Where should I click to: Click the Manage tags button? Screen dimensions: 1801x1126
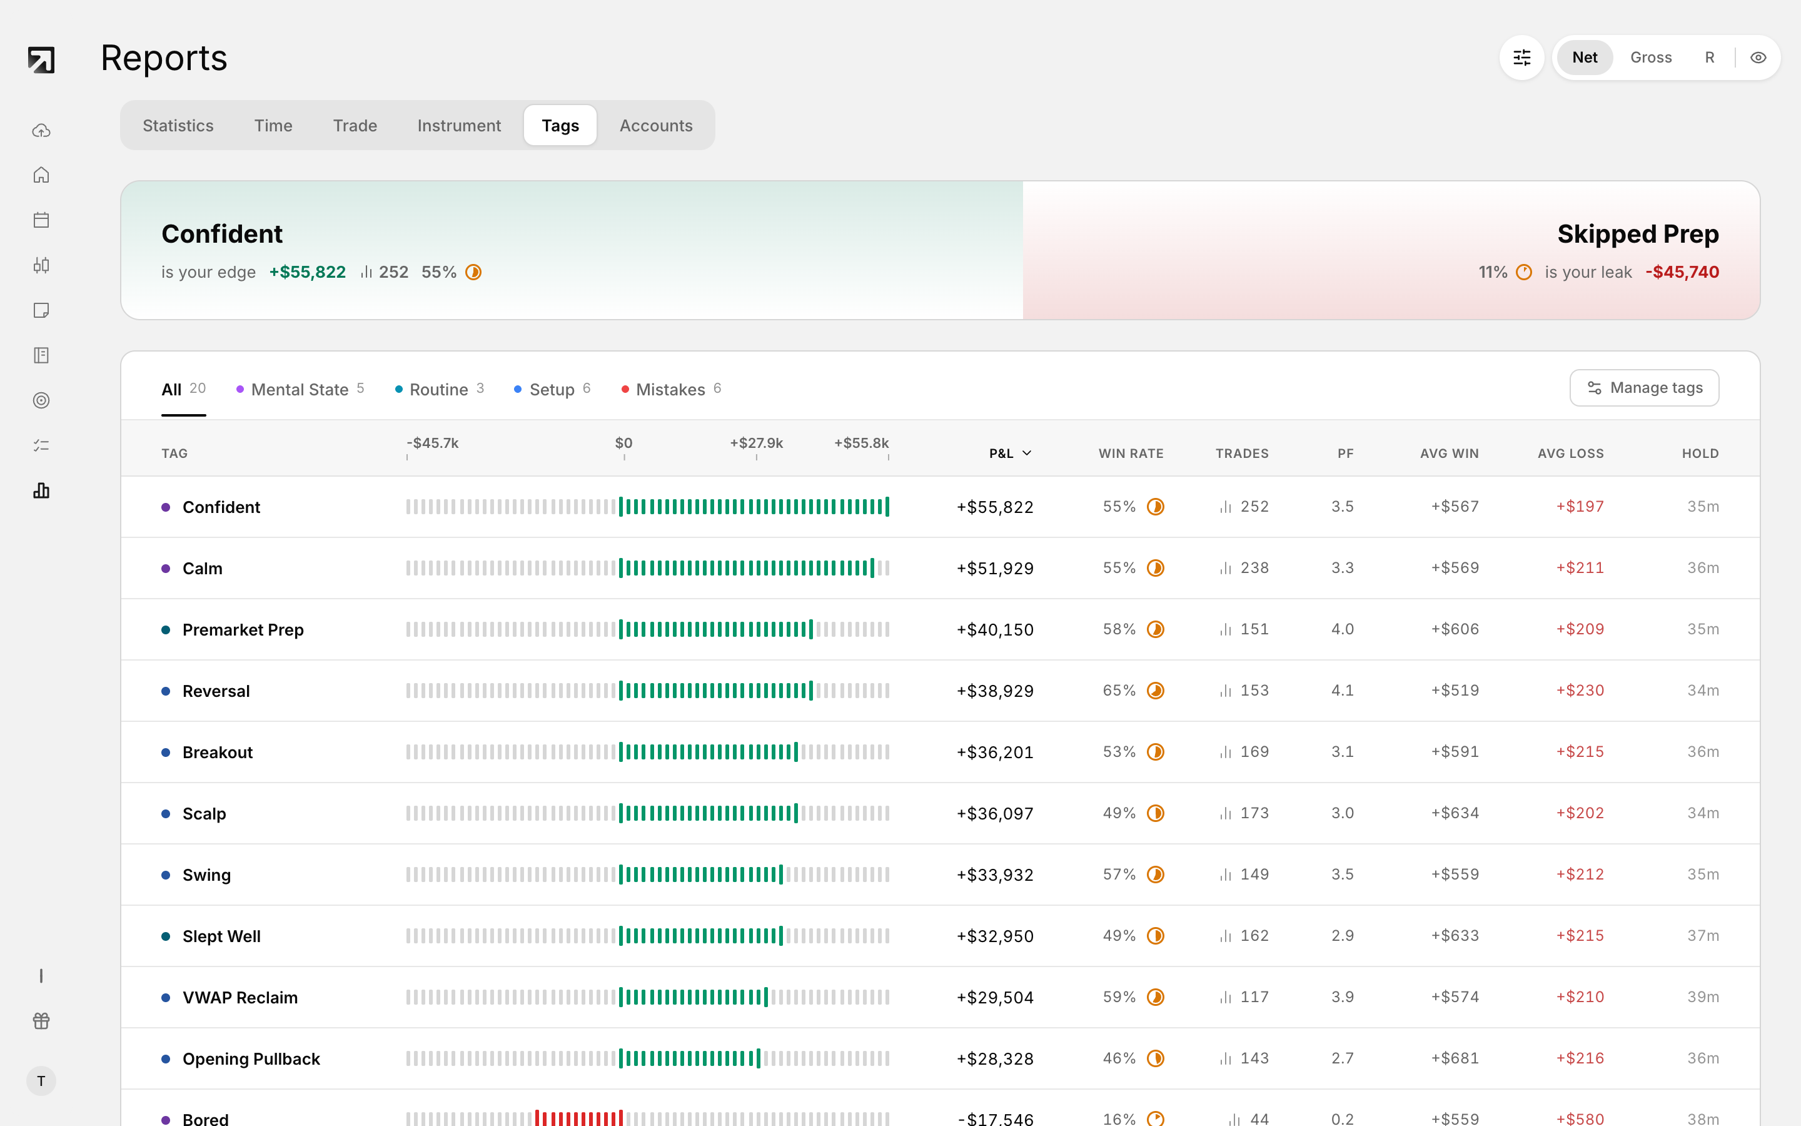(1644, 388)
